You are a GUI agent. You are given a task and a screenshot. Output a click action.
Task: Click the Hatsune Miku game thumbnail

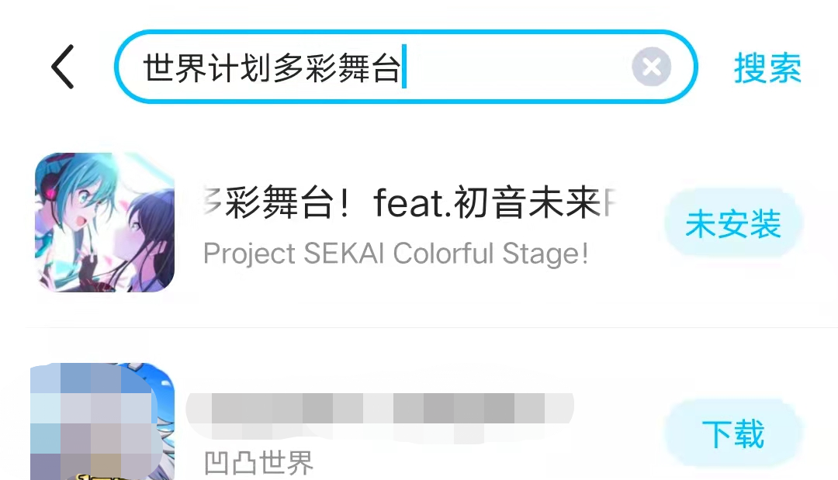[105, 223]
